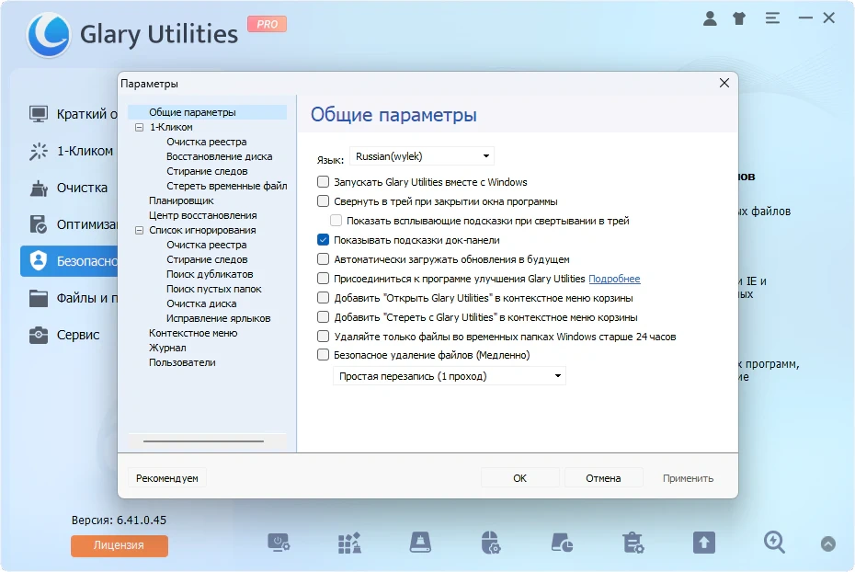Open Журнал settings page
Screen dimensions: 855x572
[x=167, y=348]
